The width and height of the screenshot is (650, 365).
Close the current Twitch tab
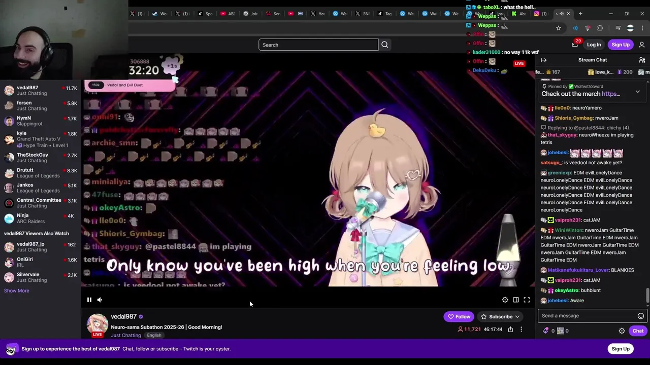568,14
